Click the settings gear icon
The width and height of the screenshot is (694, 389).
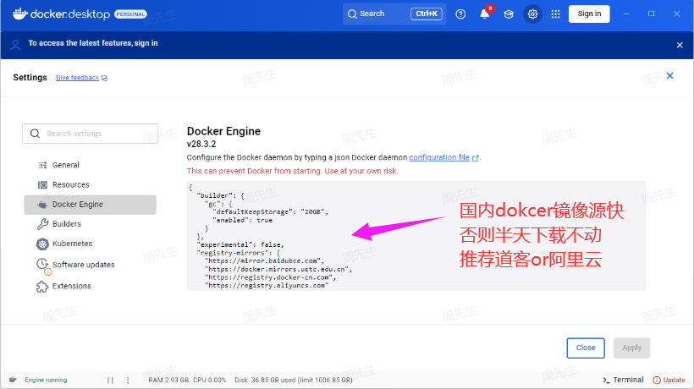[x=532, y=14]
